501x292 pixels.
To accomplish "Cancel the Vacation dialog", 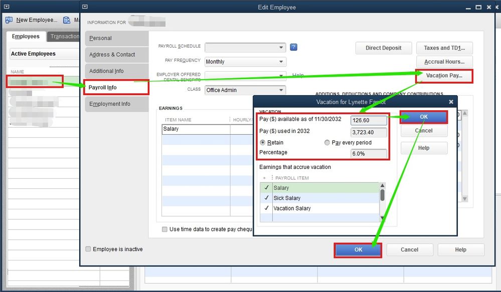I will pos(424,131).
